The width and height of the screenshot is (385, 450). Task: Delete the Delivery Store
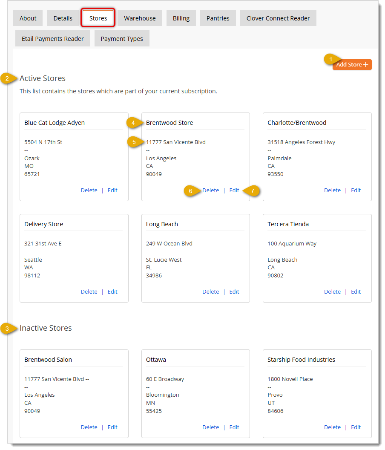coord(89,291)
